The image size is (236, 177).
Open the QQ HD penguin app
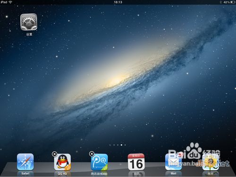[62, 162]
